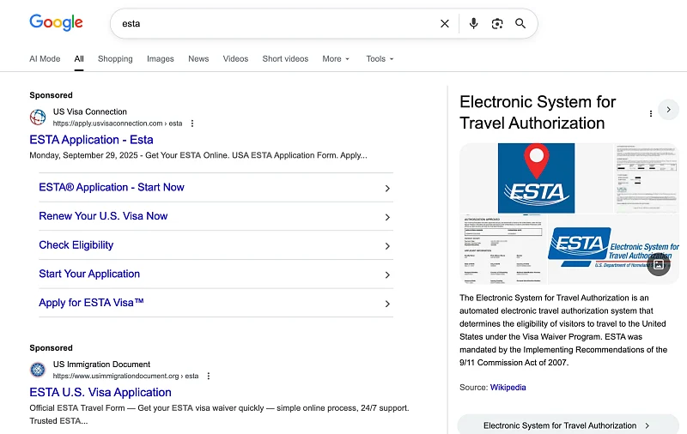Click the 'US Immigration Document' advertiser name
This screenshot has height=434, width=687.
click(101, 364)
